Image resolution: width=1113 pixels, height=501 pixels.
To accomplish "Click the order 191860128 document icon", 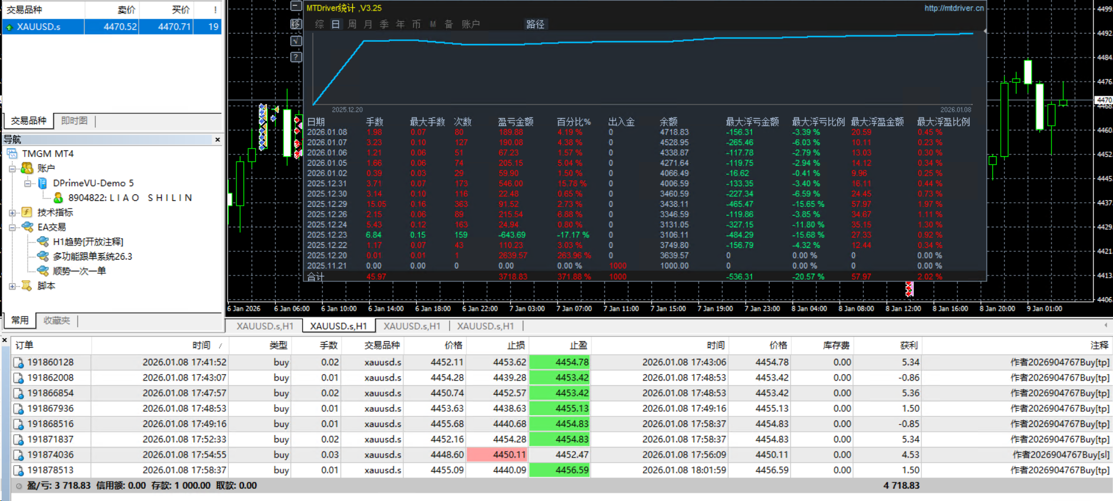I will 19,362.
